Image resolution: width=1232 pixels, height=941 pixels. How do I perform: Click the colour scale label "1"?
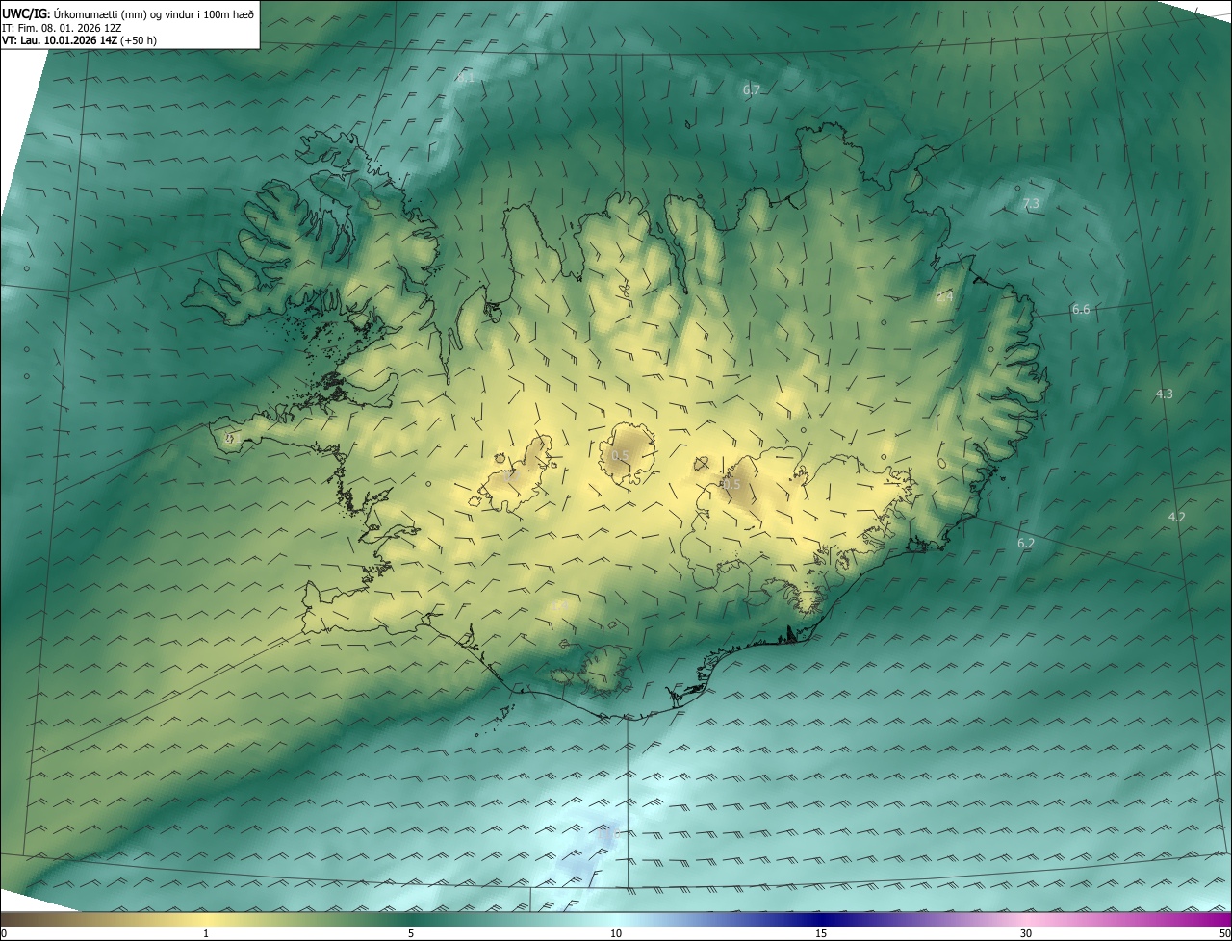pyautogui.click(x=205, y=933)
